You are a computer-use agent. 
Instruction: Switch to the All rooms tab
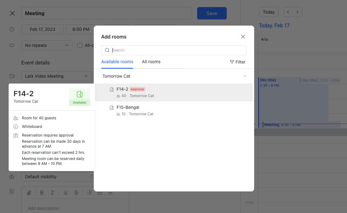pos(151,62)
